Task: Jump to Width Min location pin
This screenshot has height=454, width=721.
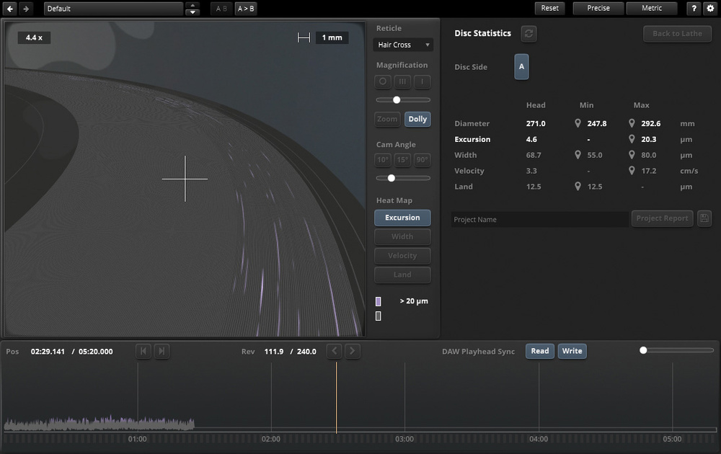Action: (x=578, y=156)
